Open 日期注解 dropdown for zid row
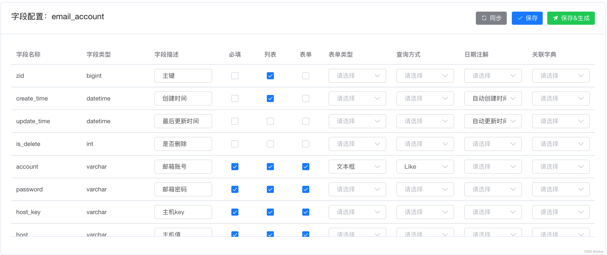The width and height of the screenshot is (607, 255). [493, 76]
